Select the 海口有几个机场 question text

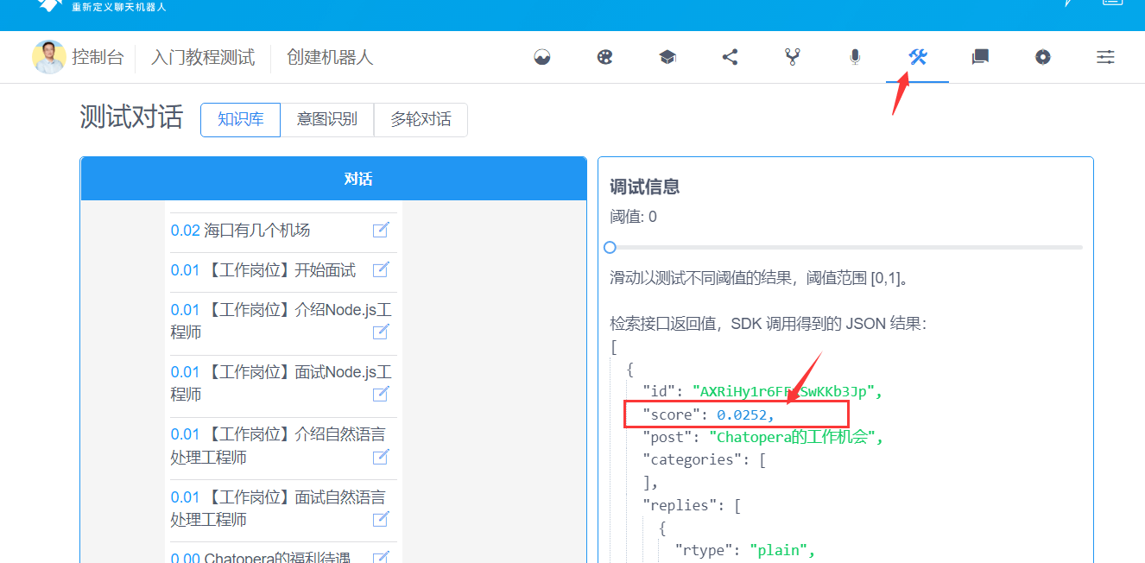click(x=257, y=231)
